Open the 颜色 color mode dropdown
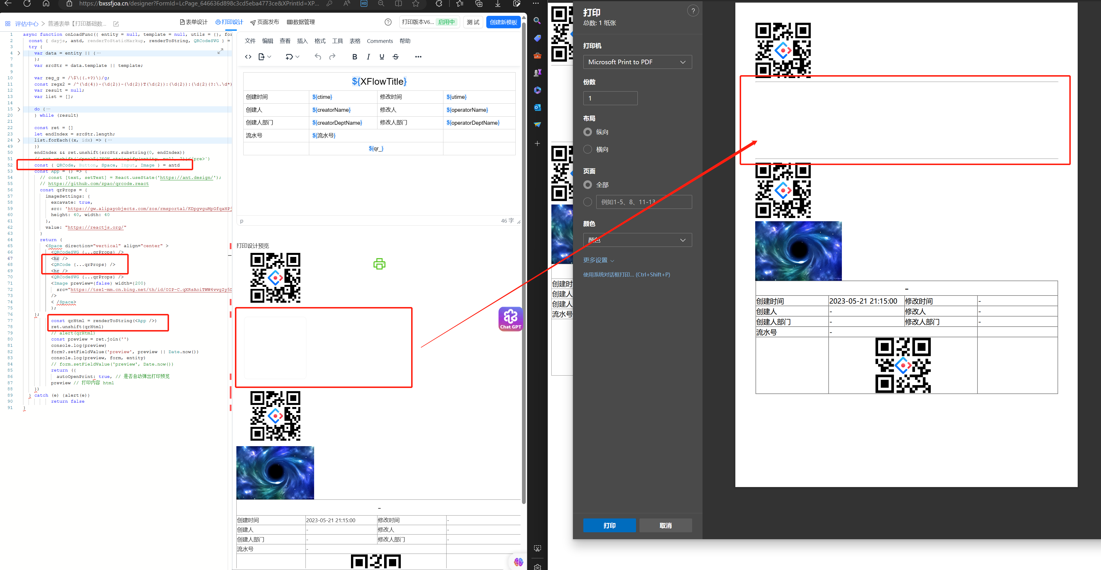 pyautogui.click(x=637, y=240)
